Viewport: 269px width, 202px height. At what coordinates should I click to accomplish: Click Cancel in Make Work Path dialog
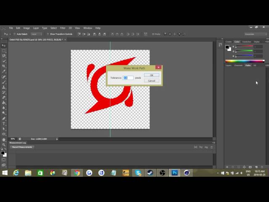click(x=151, y=81)
